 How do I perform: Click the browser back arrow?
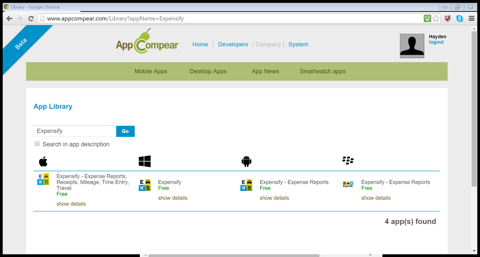pos(10,18)
